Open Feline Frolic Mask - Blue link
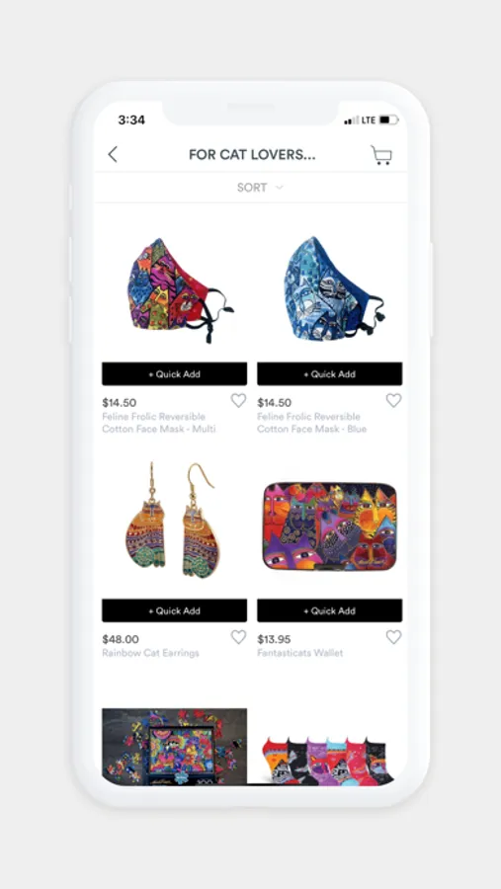501x889 pixels. point(311,423)
